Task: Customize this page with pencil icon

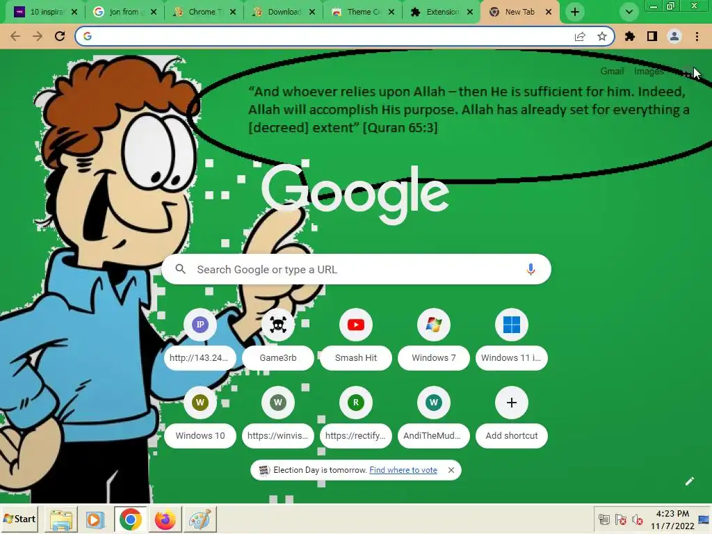Action: (689, 481)
